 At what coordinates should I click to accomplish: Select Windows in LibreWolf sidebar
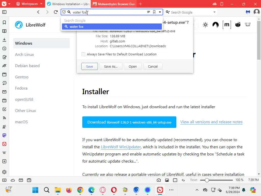[x=42, y=43]
